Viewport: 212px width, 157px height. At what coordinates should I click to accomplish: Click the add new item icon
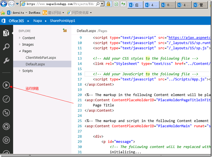(65, 30)
